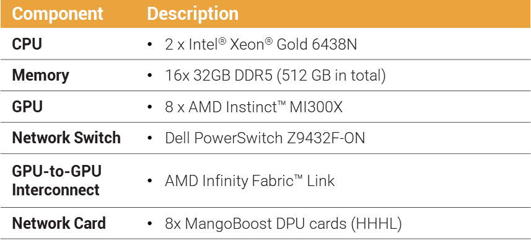Screen dimensions: 531x240
Task: Click the Component column header
Action: point(57,14)
